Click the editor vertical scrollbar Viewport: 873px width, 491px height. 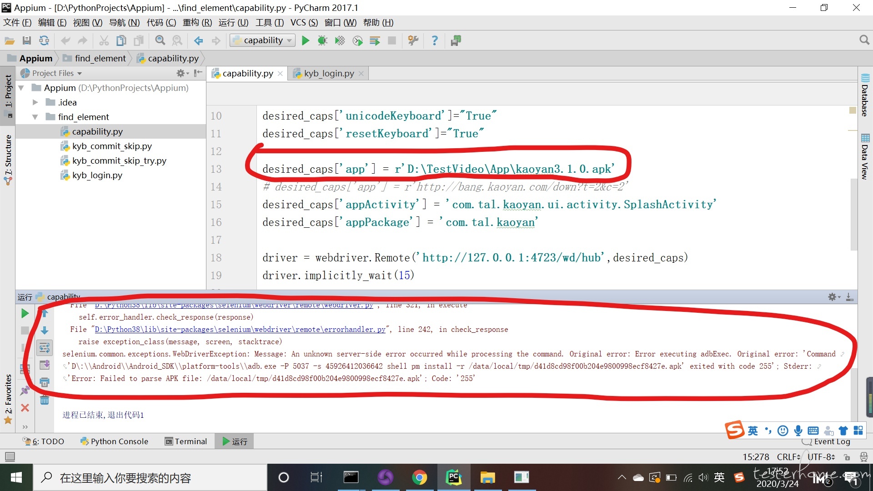click(x=853, y=214)
